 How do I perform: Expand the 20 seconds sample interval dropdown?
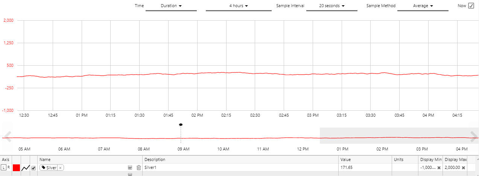point(332,6)
